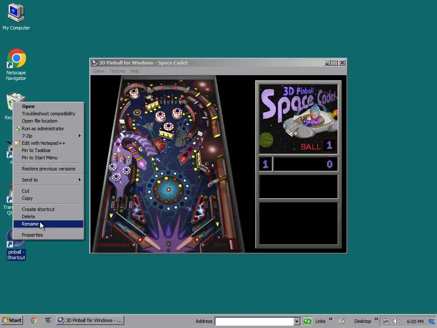Expand the 7-Zip submenu
This screenshot has height=328, width=437.
coord(48,136)
